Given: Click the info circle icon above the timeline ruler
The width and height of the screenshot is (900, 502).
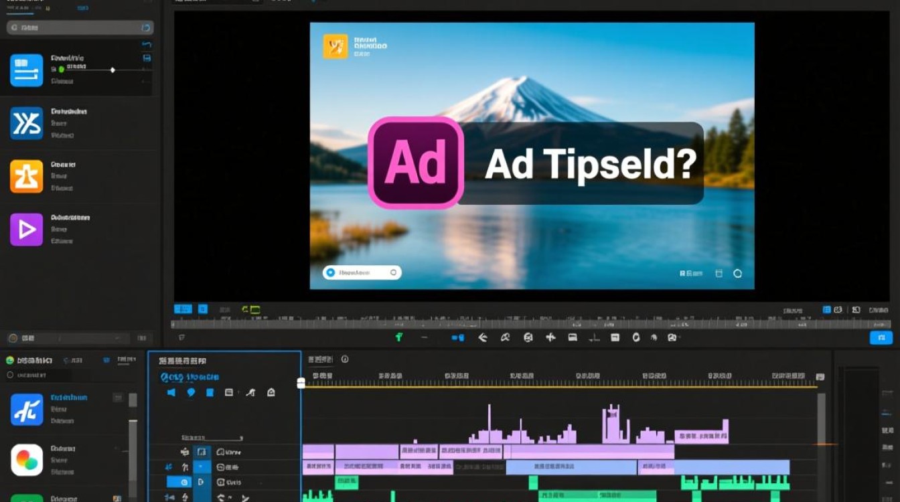Looking at the screenshot, I should (x=345, y=359).
